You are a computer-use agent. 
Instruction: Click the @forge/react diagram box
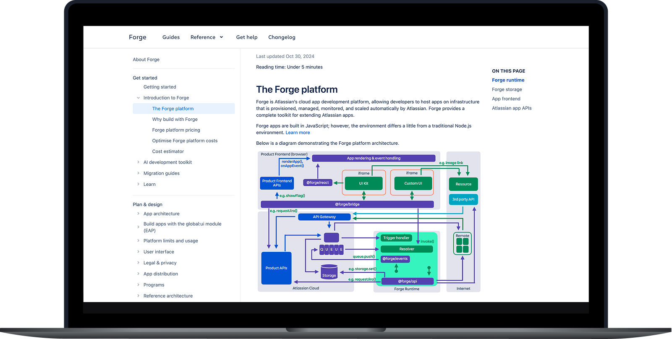pyautogui.click(x=318, y=183)
